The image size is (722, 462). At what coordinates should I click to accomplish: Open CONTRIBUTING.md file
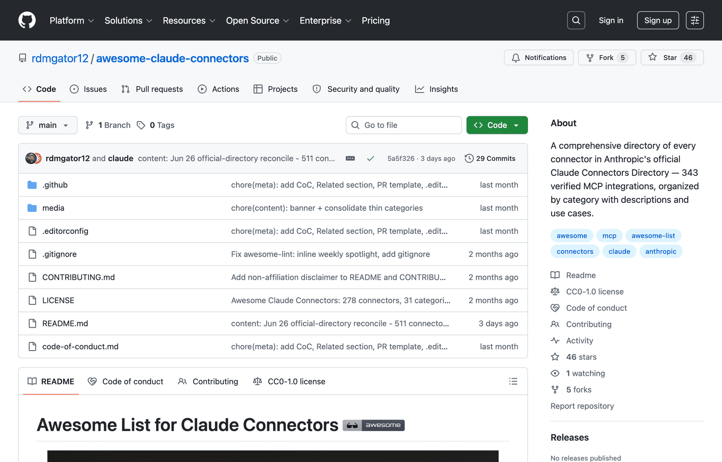[x=79, y=277]
